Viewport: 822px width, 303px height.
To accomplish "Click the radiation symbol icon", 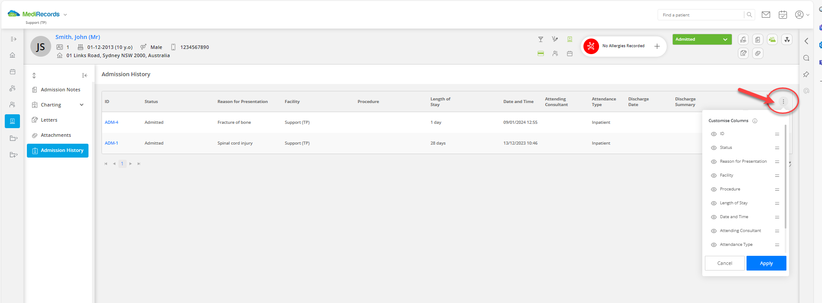I will (x=787, y=39).
